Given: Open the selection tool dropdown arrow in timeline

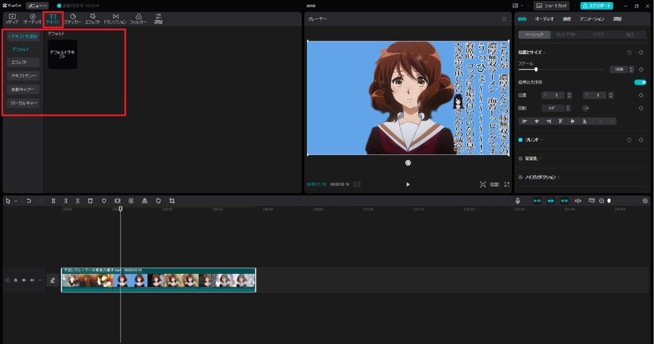Looking at the screenshot, I should 15,201.
